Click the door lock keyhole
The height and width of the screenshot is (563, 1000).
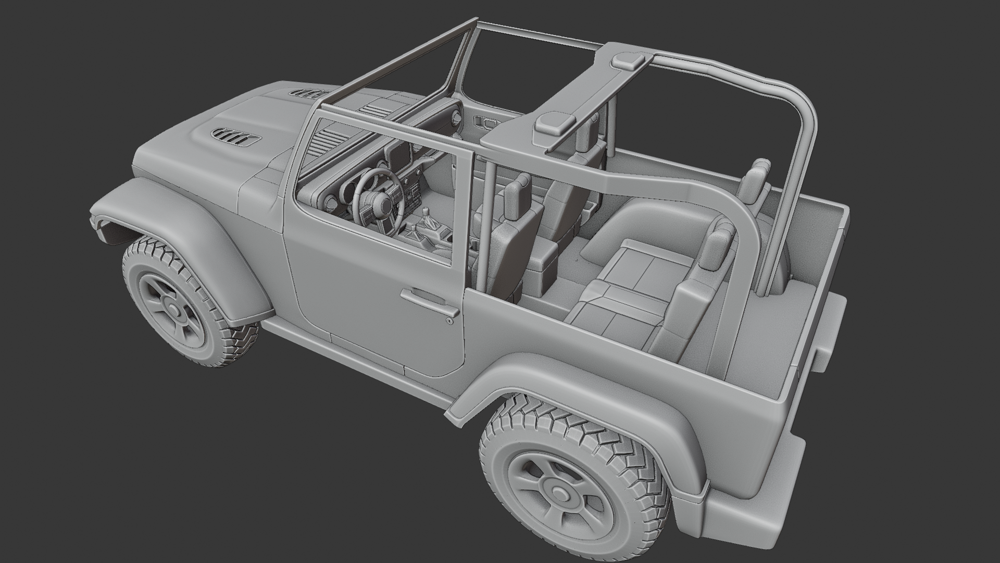tap(448, 322)
